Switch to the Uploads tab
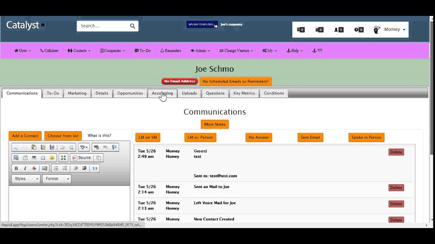 tap(189, 93)
